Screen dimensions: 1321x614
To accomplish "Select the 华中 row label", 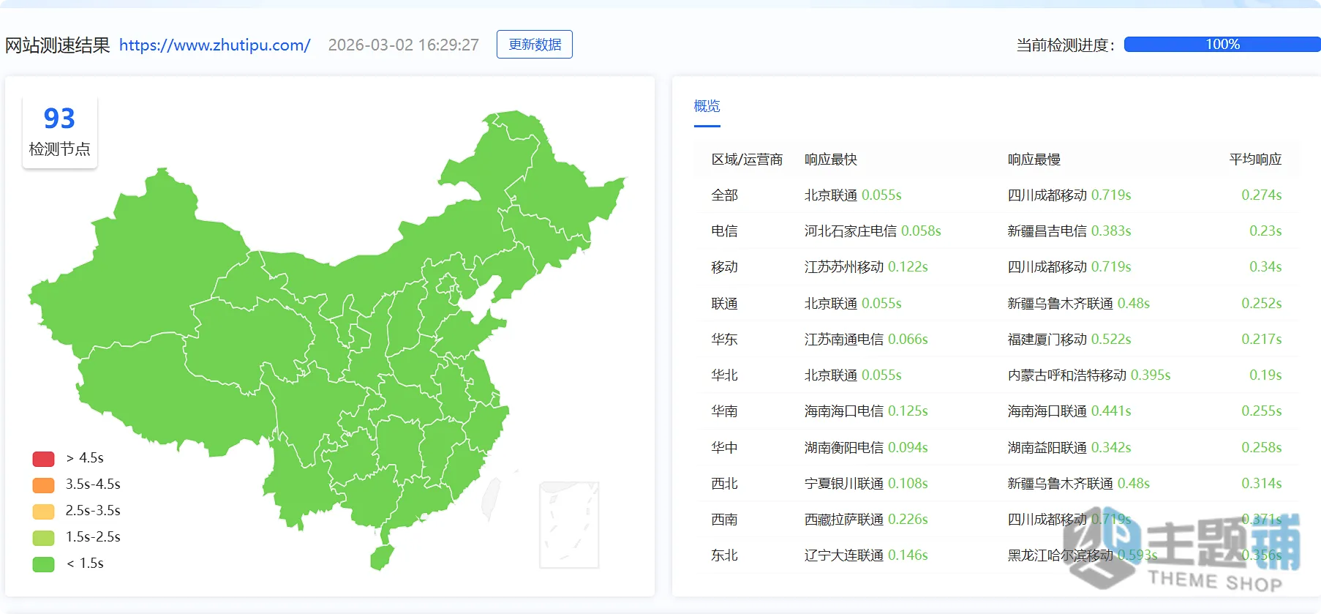I will click(x=724, y=447).
